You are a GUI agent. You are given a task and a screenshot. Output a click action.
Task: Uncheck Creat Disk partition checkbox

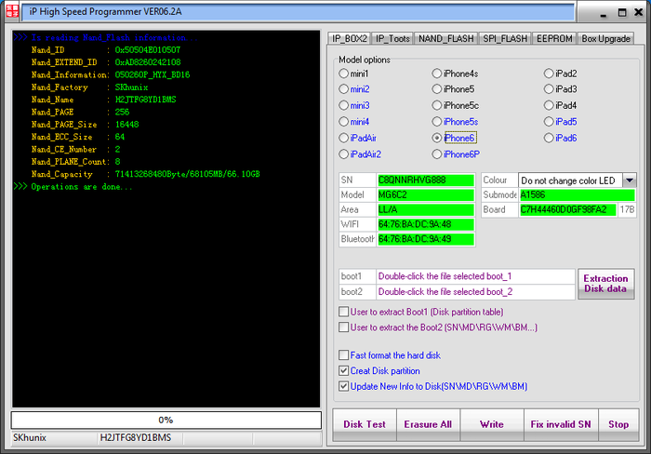(x=345, y=371)
